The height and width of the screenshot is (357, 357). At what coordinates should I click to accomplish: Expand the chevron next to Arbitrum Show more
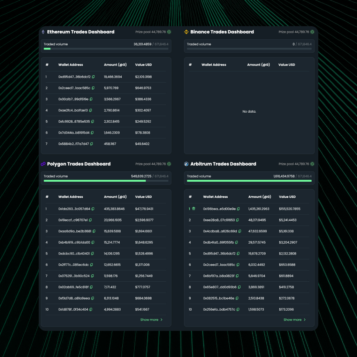[305, 319]
